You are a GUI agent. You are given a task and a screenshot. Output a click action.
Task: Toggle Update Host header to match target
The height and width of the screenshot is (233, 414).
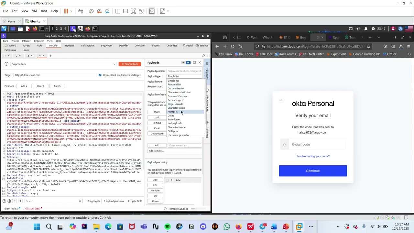[100, 75]
